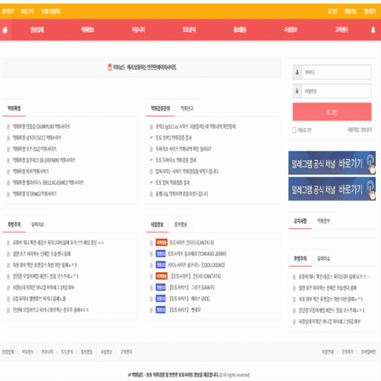Click the padlock icon beside password field
Viewport: 381px width, 381px height.
[x=297, y=91]
